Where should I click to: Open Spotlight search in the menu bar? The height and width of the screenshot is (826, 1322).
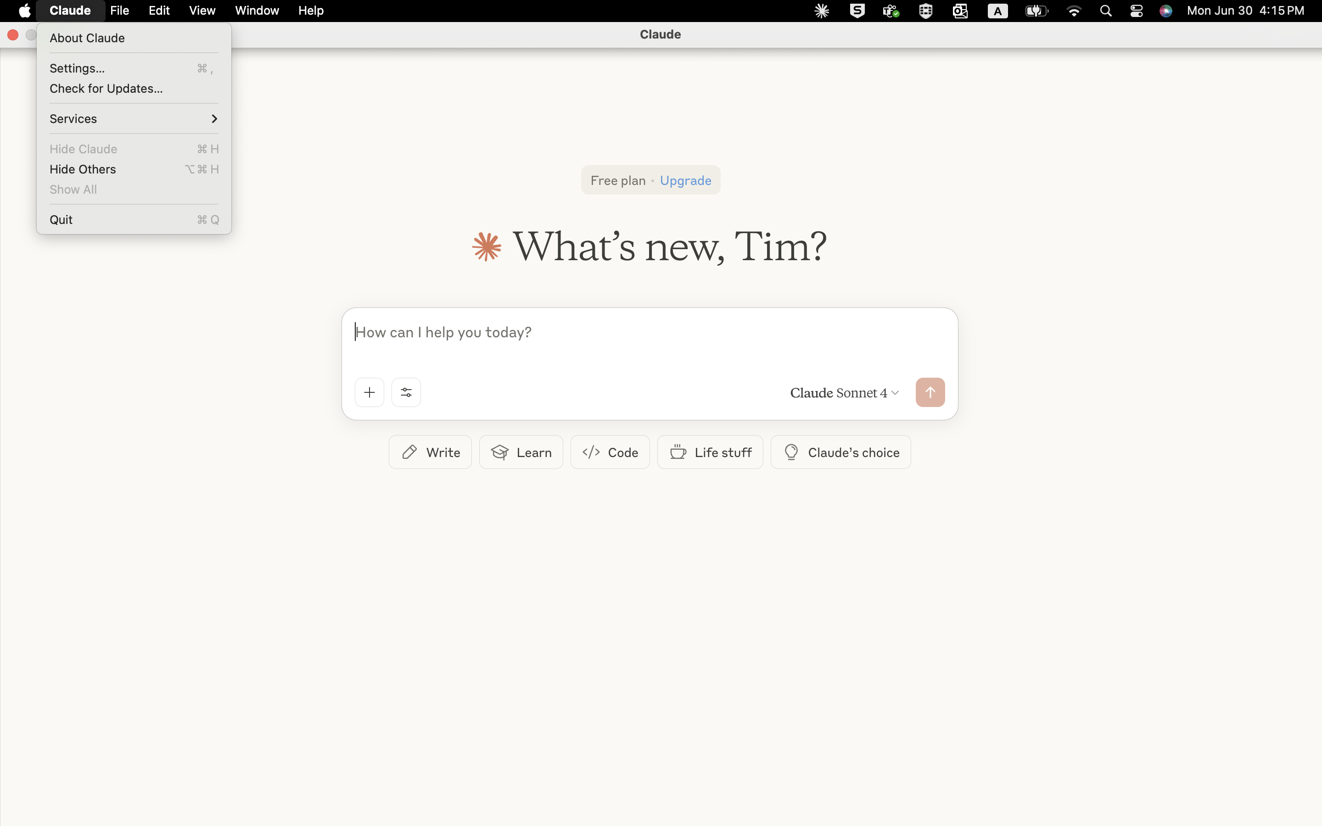(1106, 11)
